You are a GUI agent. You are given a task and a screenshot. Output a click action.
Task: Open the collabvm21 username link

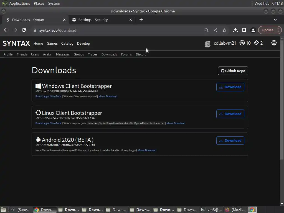(225, 43)
